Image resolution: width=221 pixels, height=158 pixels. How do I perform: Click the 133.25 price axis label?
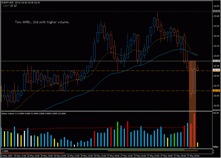click(216, 36)
